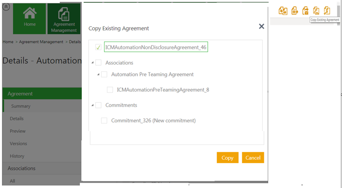Select the ICMAutomationPreTeamingAgreement_8 checkbox
Screen dimensions: 342x188
click(110, 90)
